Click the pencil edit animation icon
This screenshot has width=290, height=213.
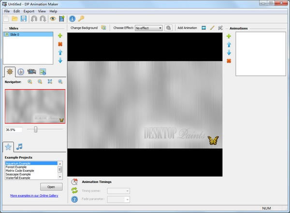point(212,28)
